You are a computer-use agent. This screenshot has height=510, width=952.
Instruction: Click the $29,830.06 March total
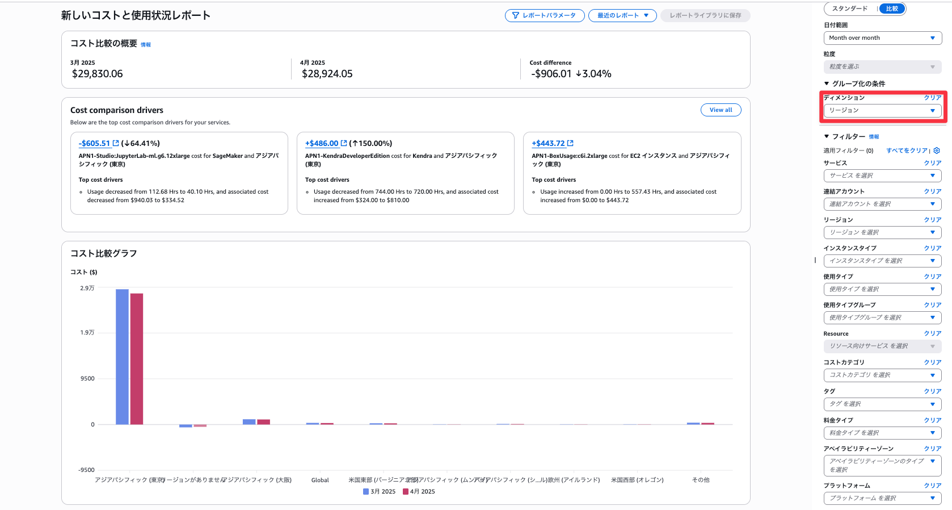click(x=97, y=74)
